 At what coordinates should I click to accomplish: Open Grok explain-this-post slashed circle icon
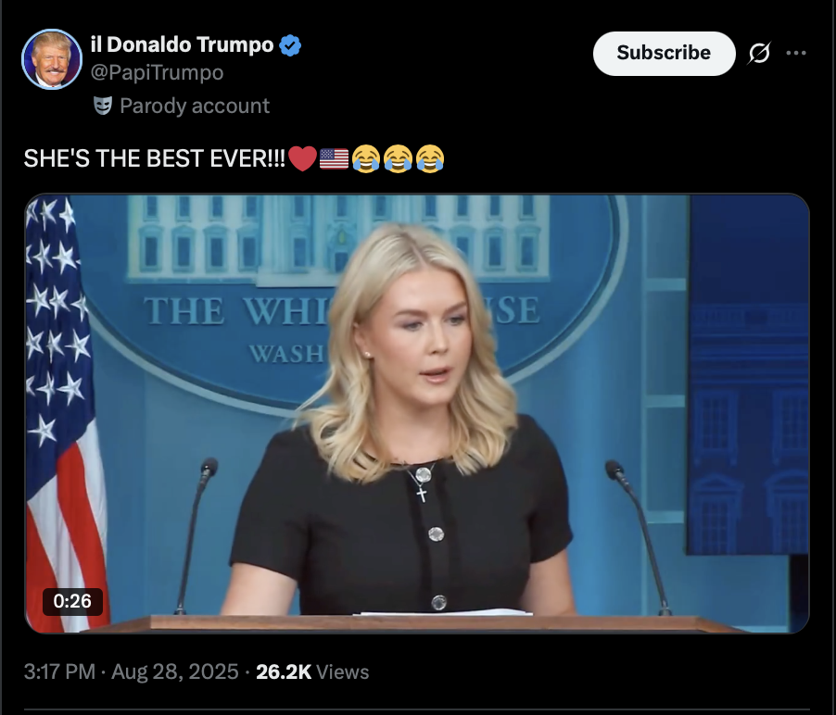coord(759,53)
